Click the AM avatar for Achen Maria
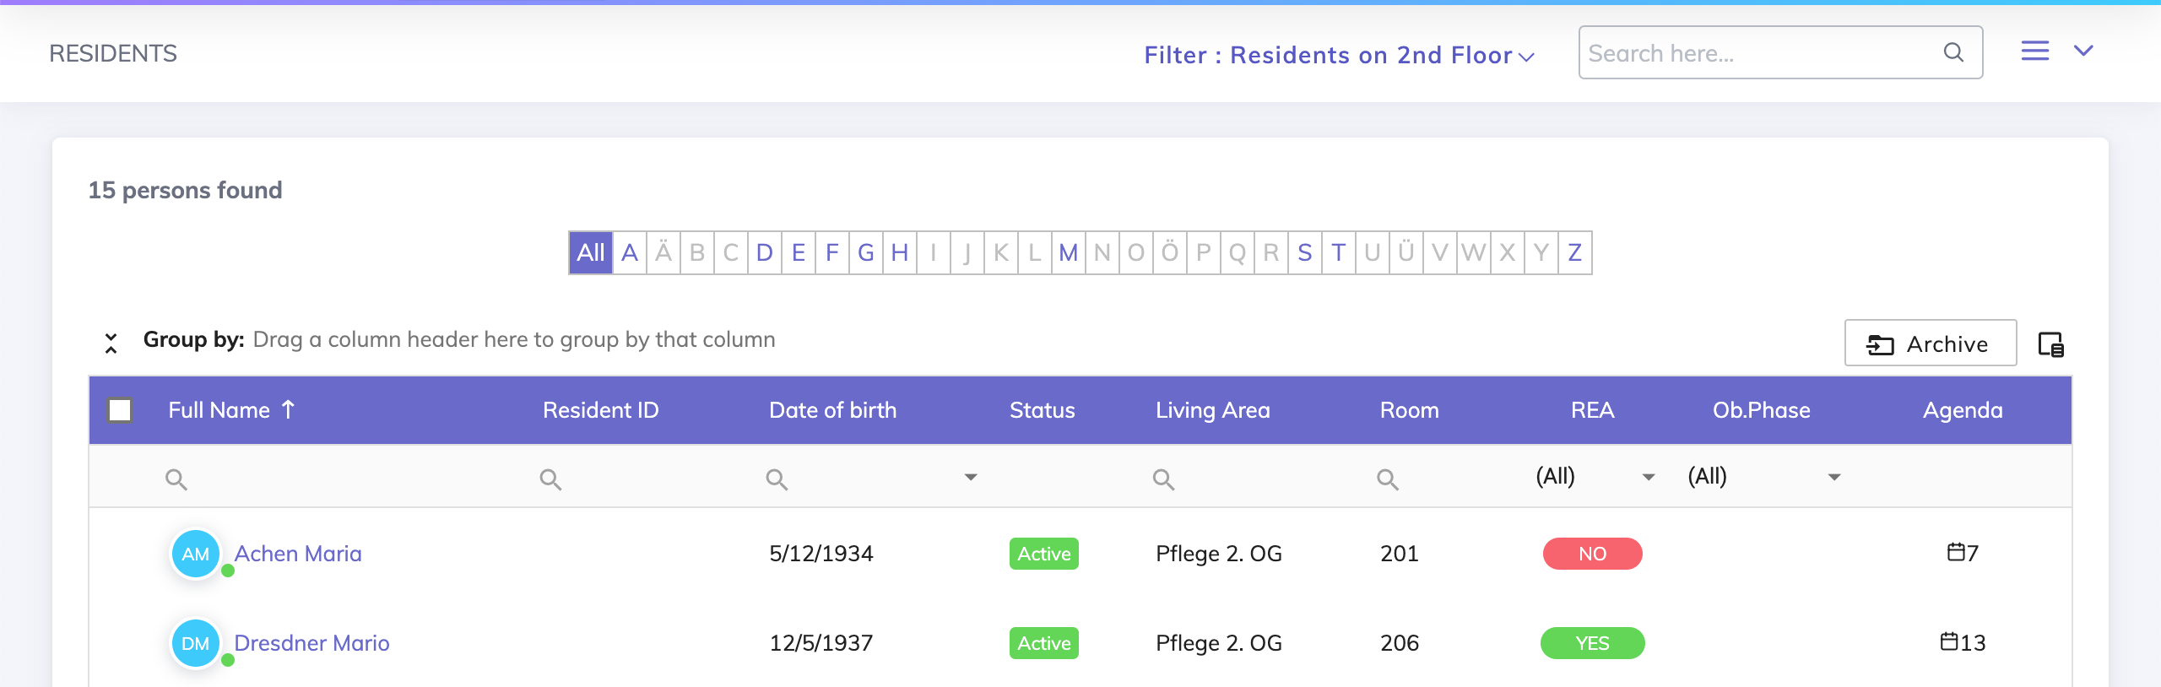2161x687 pixels. click(x=196, y=554)
